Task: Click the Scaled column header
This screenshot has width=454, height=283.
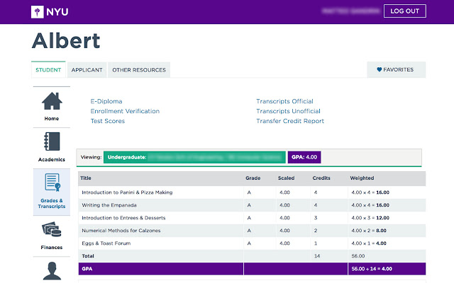Action: click(x=286, y=178)
